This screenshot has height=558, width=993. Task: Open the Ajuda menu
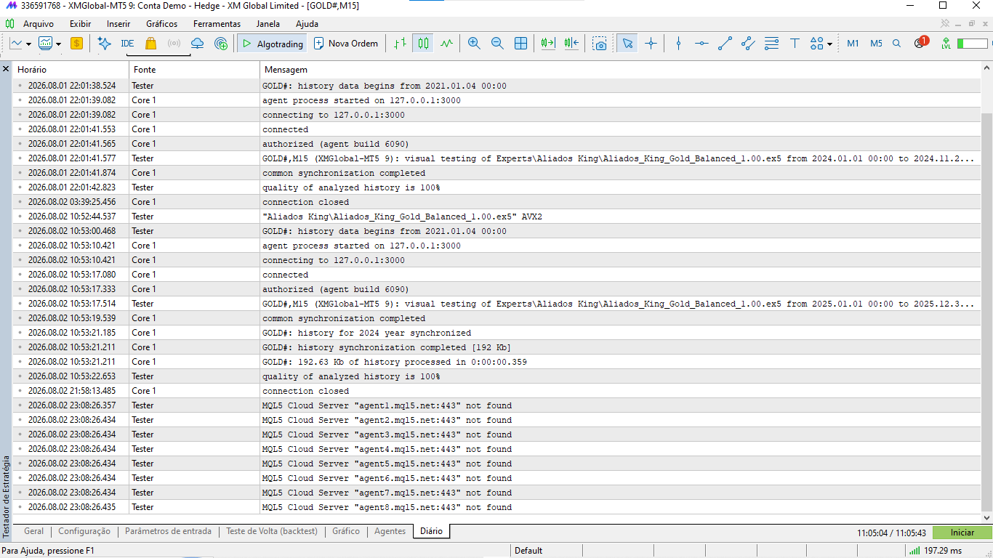pos(307,24)
